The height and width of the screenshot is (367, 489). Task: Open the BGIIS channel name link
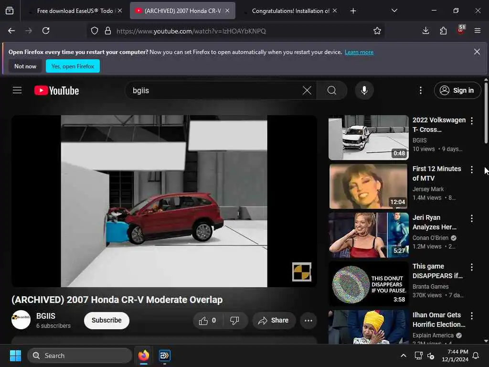click(46, 316)
